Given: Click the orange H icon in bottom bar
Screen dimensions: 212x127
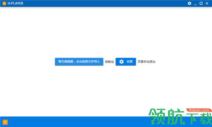Looking at the screenshot, I should [x=5, y=122].
